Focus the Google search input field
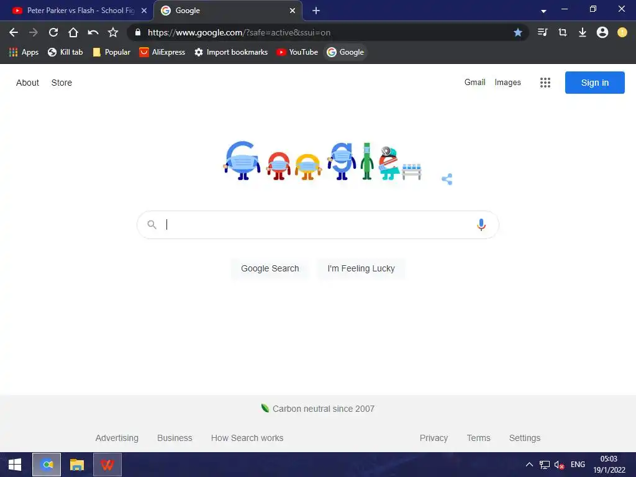This screenshot has width=636, height=477. (317, 225)
